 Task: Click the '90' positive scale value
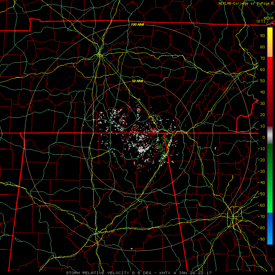(262, 36)
